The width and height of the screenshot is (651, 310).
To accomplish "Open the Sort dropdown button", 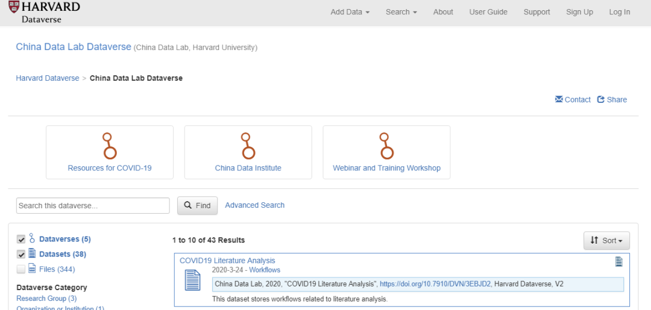I will (606, 241).
